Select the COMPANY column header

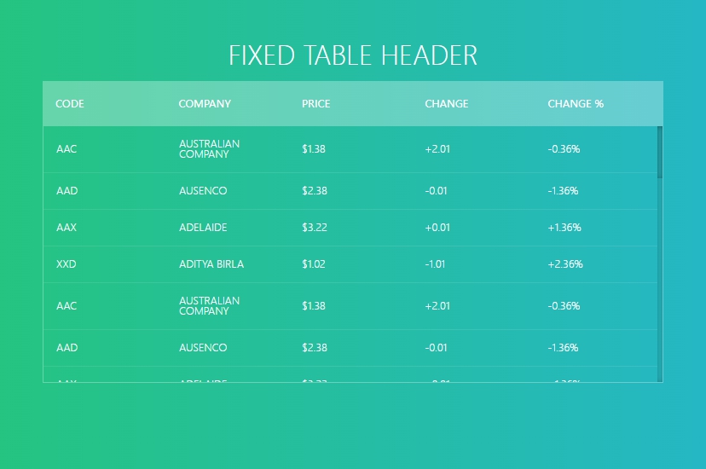[205, 104]
